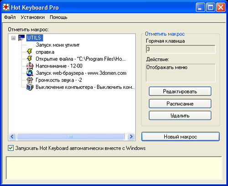Collapse the UTILS tree node
The image size is (228, 186).
pos(13,38)
